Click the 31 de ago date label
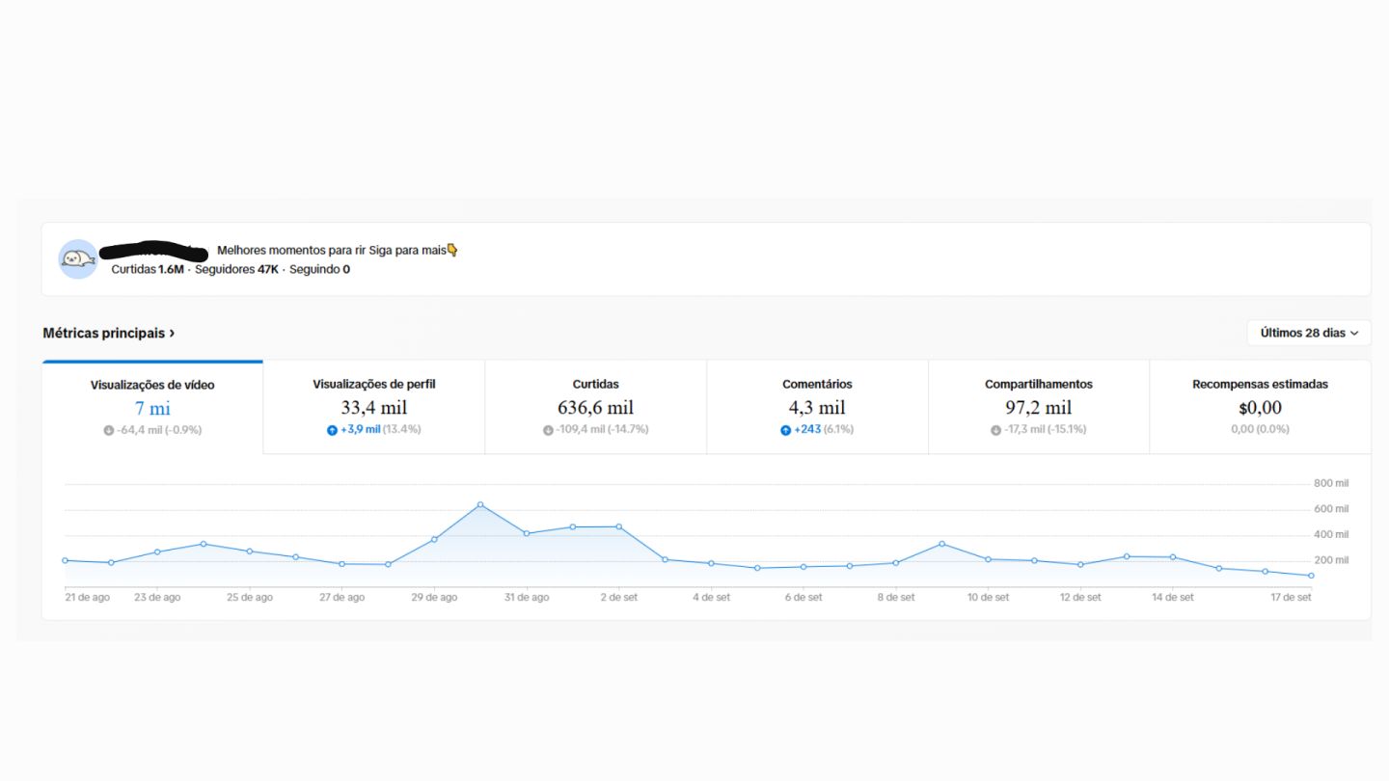 point(527,598)
